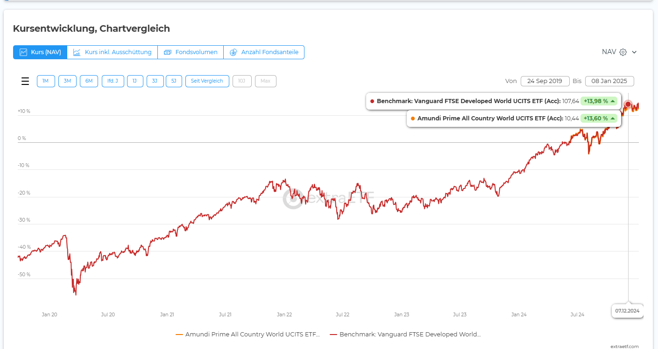Select the 6M time range

pos(89,81)
